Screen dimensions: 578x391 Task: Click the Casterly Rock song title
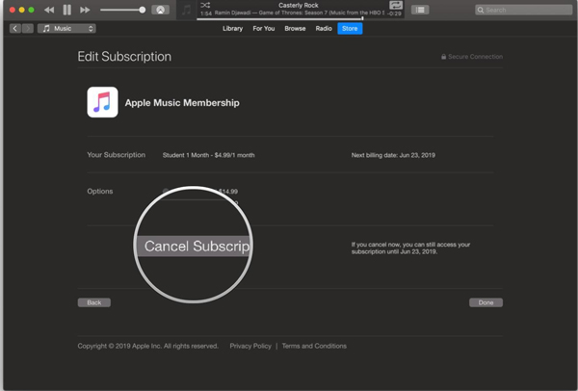(299, 5)
